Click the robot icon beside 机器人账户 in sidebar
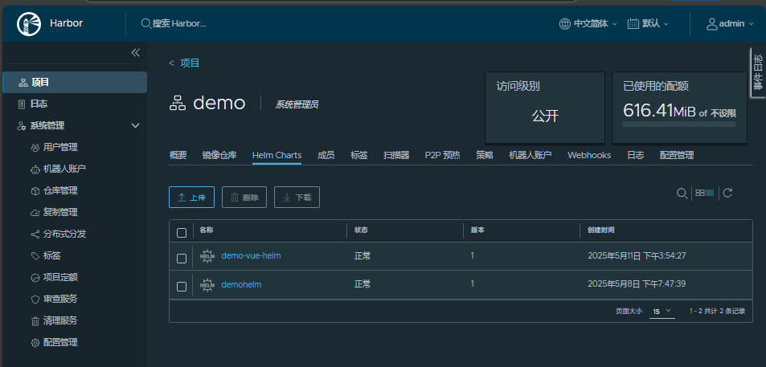Image resolution: width=766 pixels, height=367 pixels. click(x=35, y=169)
